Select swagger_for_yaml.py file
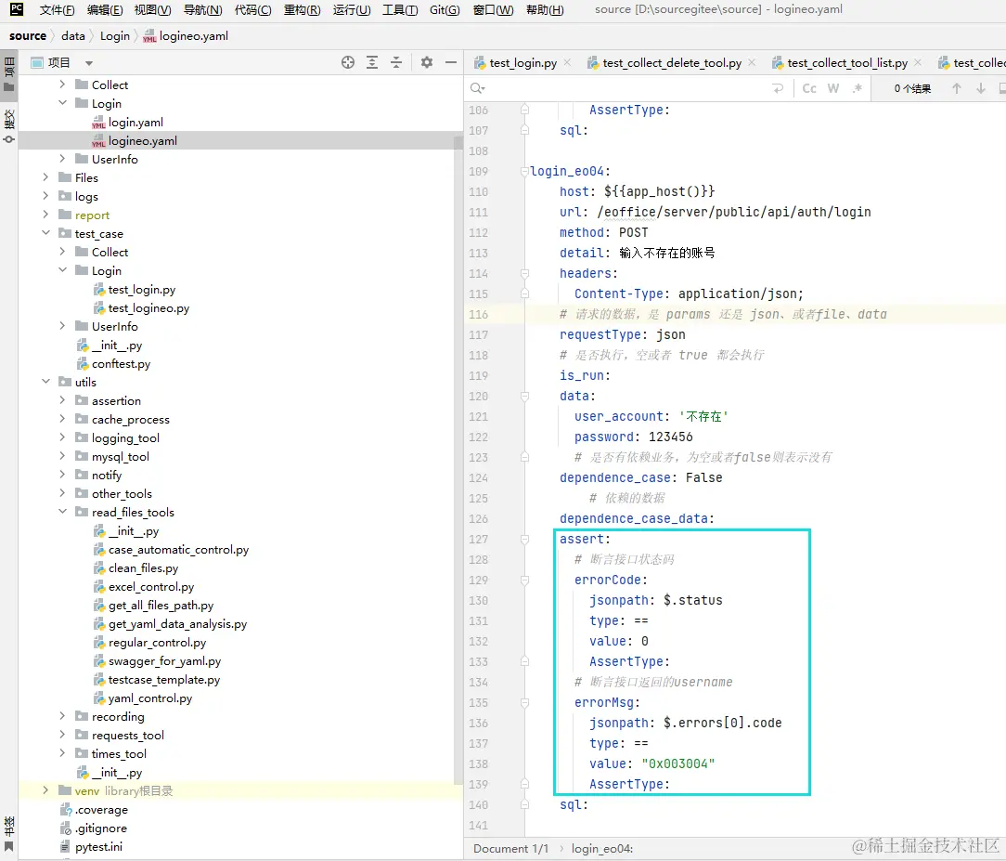 [x=164, y=661]
